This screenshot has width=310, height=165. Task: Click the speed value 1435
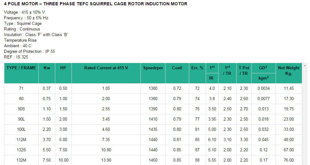[x=153, y=130]
